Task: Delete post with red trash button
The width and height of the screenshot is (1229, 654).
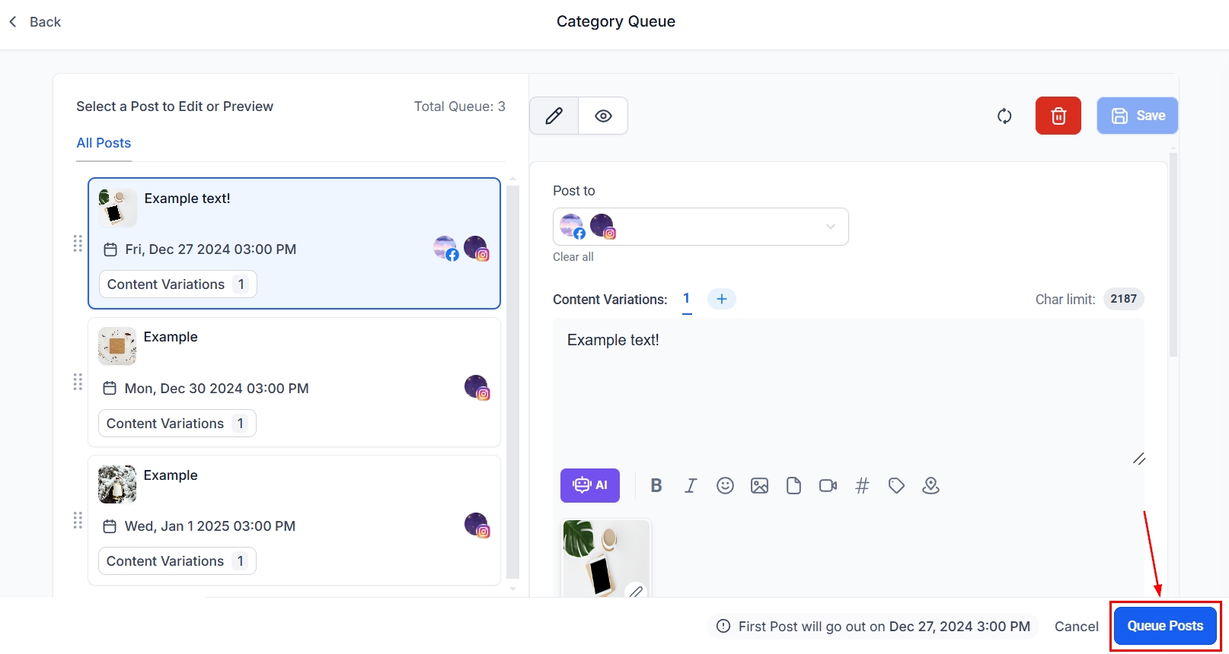Action: click(x=1058, y=116)
